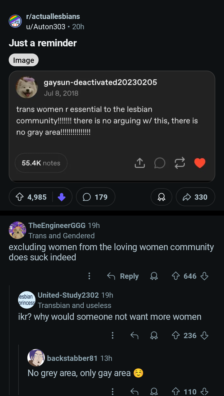The image size is (224, 396).
Task: Open the post's 179 comments
Action: (96, 197)
